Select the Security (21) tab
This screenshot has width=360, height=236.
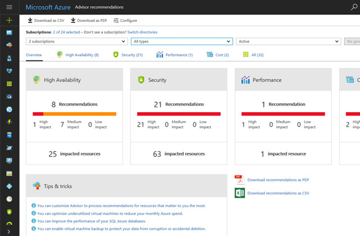coord(128,55)
